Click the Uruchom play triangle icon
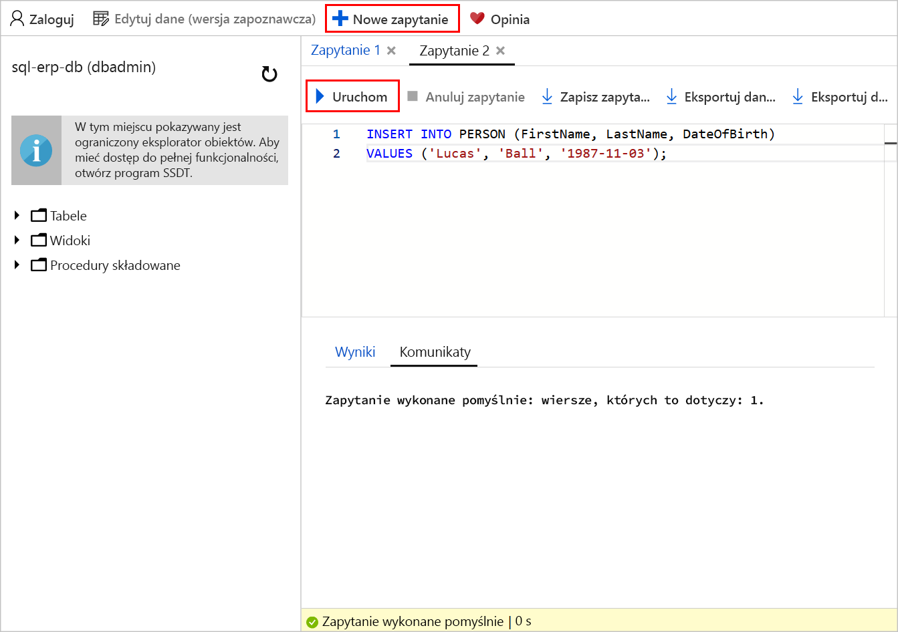The width and height of the screenshot is (898, 632). tap(320, 97)
